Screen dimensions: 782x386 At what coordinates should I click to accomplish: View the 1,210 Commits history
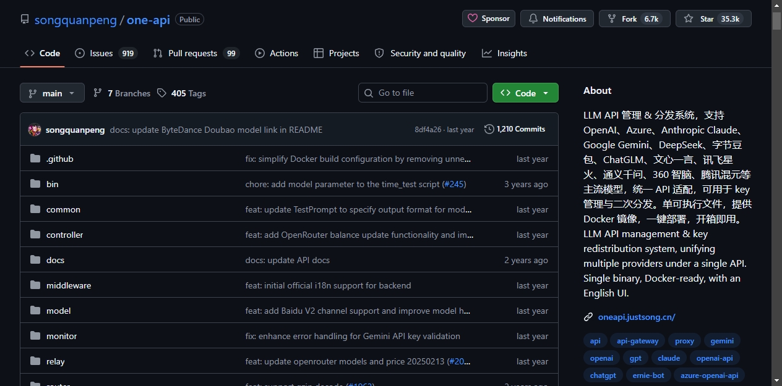click(515, 129)
